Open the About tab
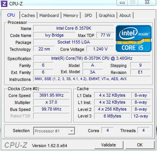 125,15
